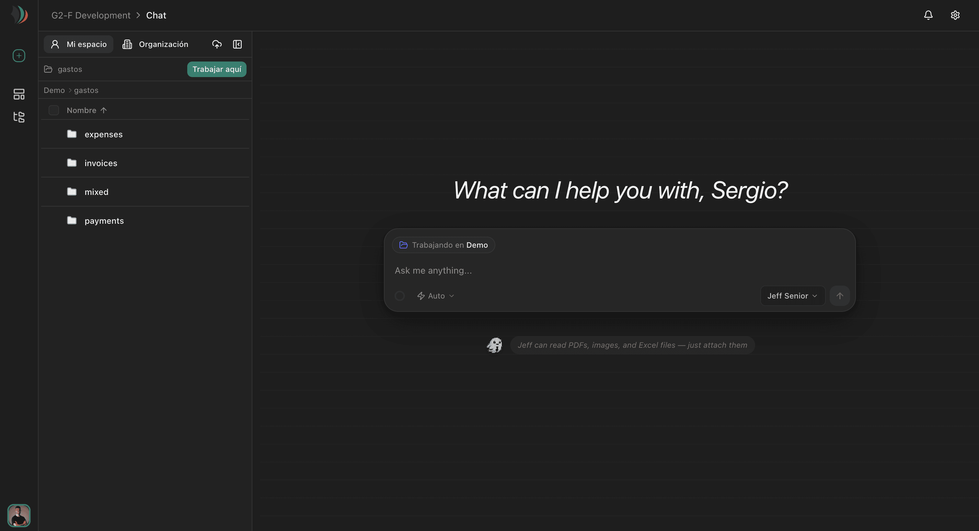Screen dimensions: 979x531
Task: Click the Trabajar aquí button
Action: (x=217, y=69)
